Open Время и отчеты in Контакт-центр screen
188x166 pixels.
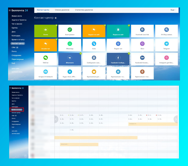[18, 40]
